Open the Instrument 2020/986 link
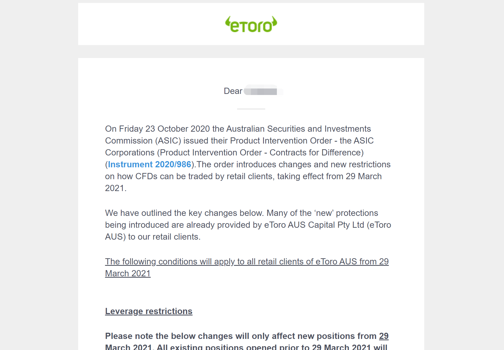Image resolution: width=504 pixels, height=350 pixels. click(150, 164)
